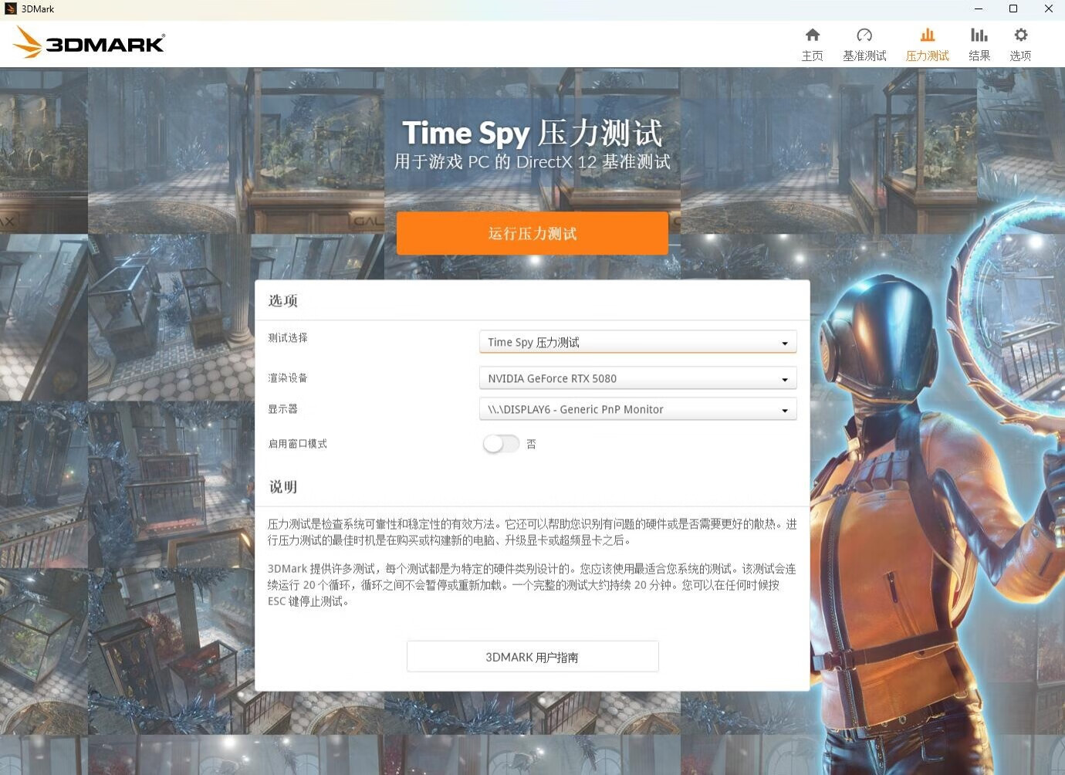Click the description paragraph starting 压力测试是检查系统

tap(532, 532)
